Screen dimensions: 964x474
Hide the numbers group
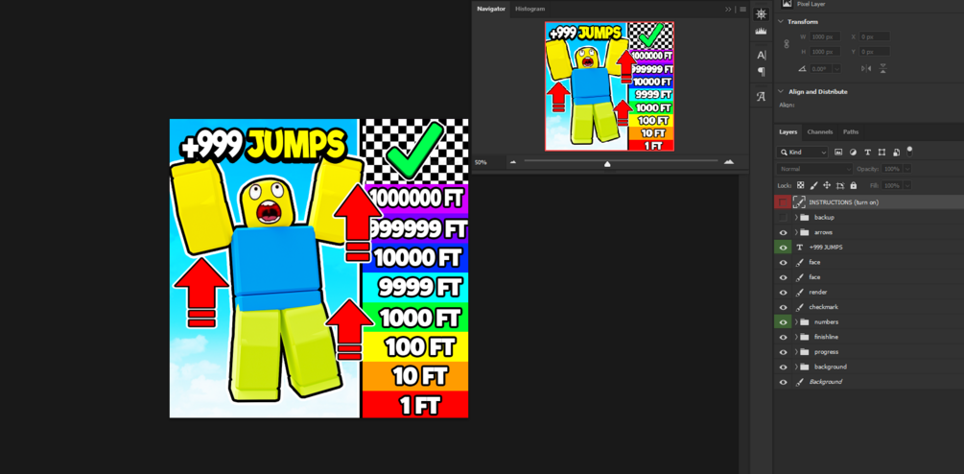[x=783, y=322]
